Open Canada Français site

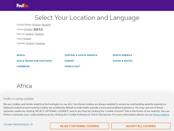point(40,43)
